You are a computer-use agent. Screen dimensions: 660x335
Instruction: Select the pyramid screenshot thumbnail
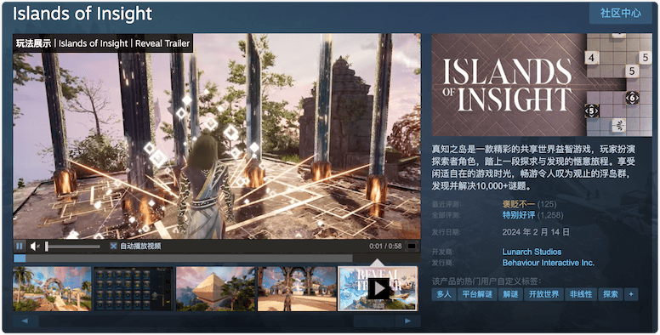pyautogui.click(x=215, y=289)
